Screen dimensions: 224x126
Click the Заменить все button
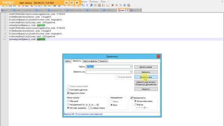pos(146,77)
